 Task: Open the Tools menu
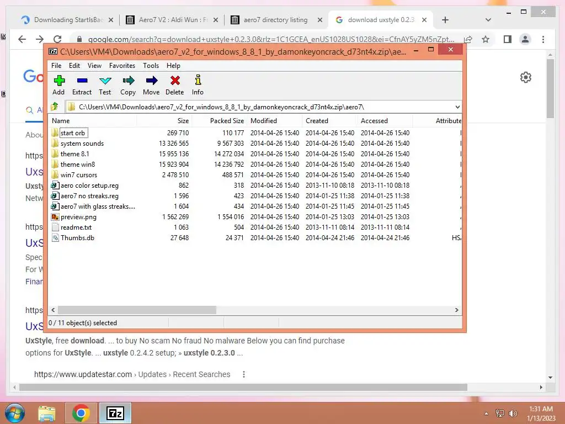click(151, 66)
